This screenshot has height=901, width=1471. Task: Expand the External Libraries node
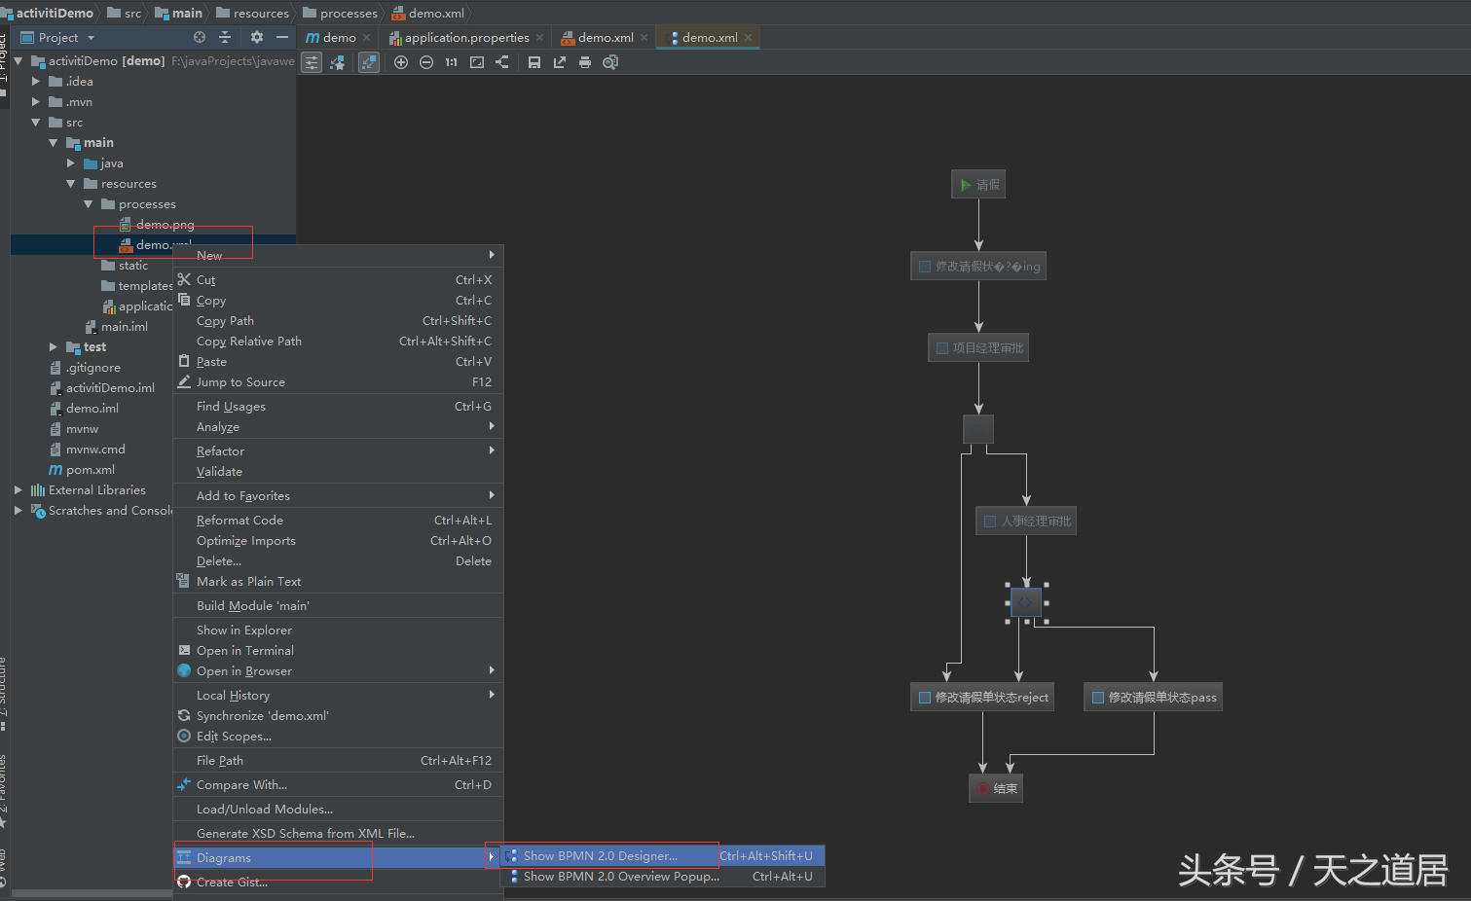[18, 490]
